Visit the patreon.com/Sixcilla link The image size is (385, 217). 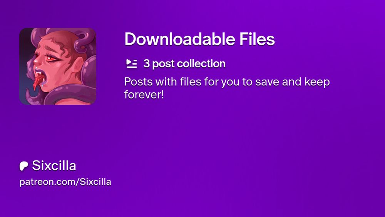click(x=65, y=182)
